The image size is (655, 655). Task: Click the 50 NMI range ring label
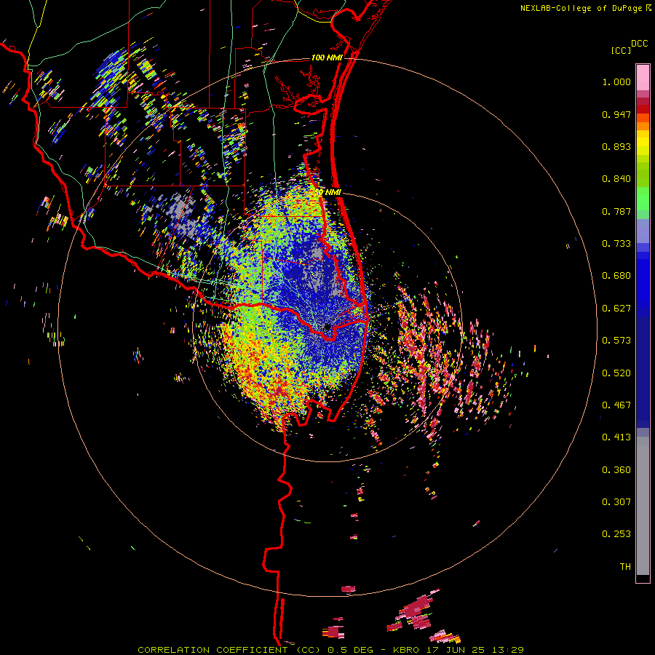point(328,193)
